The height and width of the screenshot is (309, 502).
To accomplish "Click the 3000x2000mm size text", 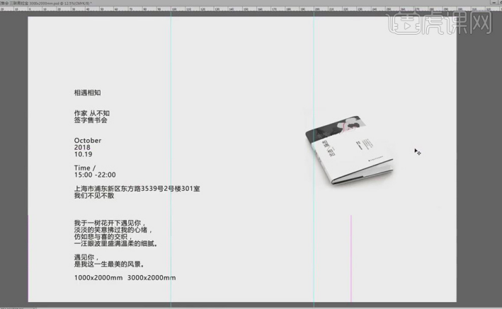I will pos(152,278).
